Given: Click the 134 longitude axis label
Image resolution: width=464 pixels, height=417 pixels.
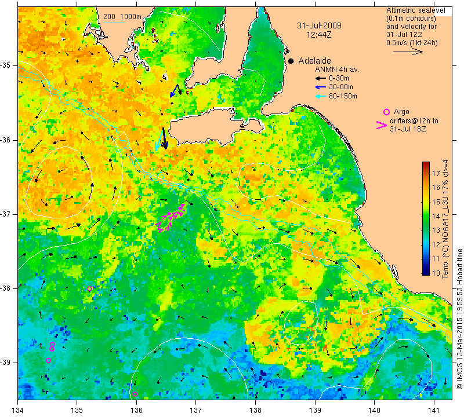Looking at the screenshot, I should coord(18,411).
